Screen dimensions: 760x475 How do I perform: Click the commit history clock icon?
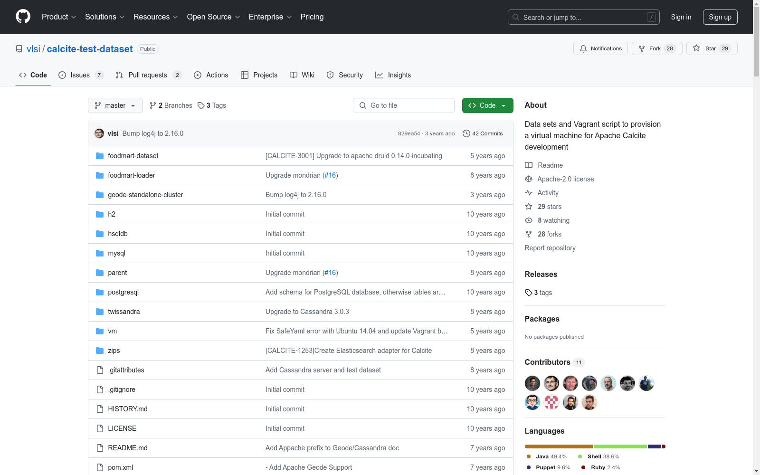[466, 133]
